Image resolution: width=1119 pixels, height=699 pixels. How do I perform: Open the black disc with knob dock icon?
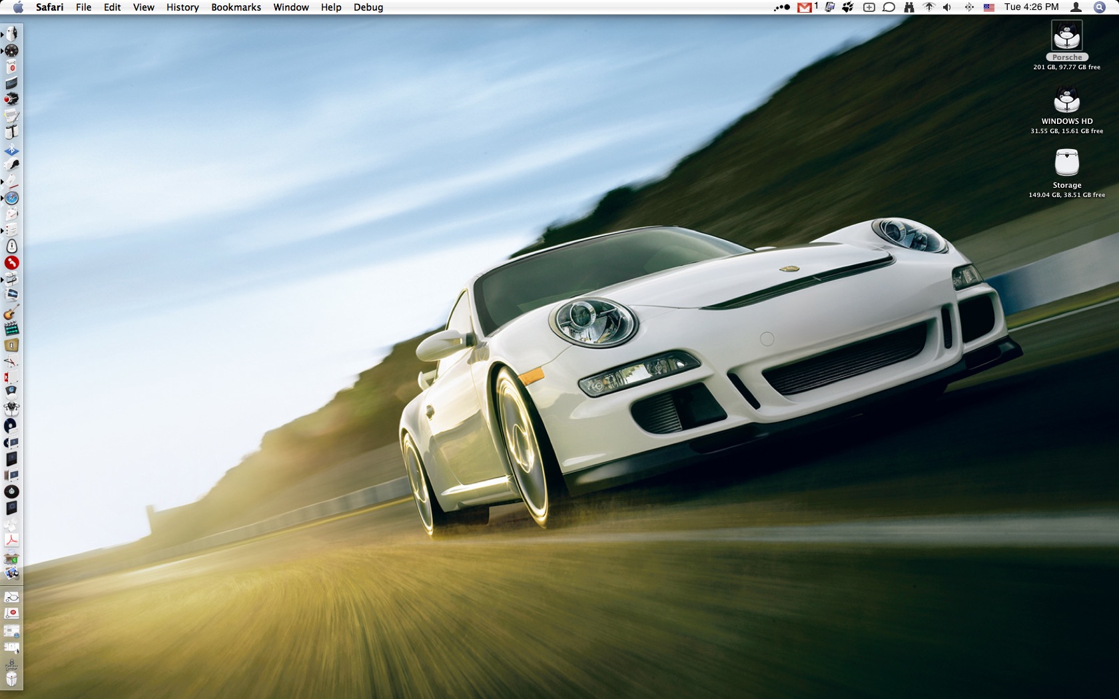tap(11, 491)
